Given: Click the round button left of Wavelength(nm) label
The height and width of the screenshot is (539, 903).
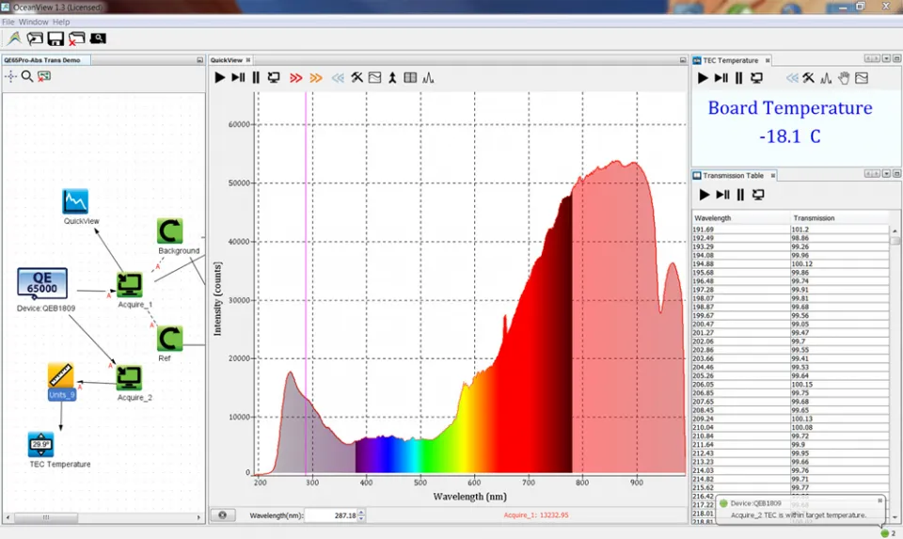Looking at the screenshot, I should 222,515.
